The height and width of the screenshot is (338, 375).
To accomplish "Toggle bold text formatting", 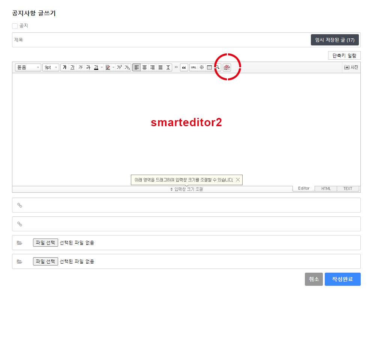I will tap(64, 68).
